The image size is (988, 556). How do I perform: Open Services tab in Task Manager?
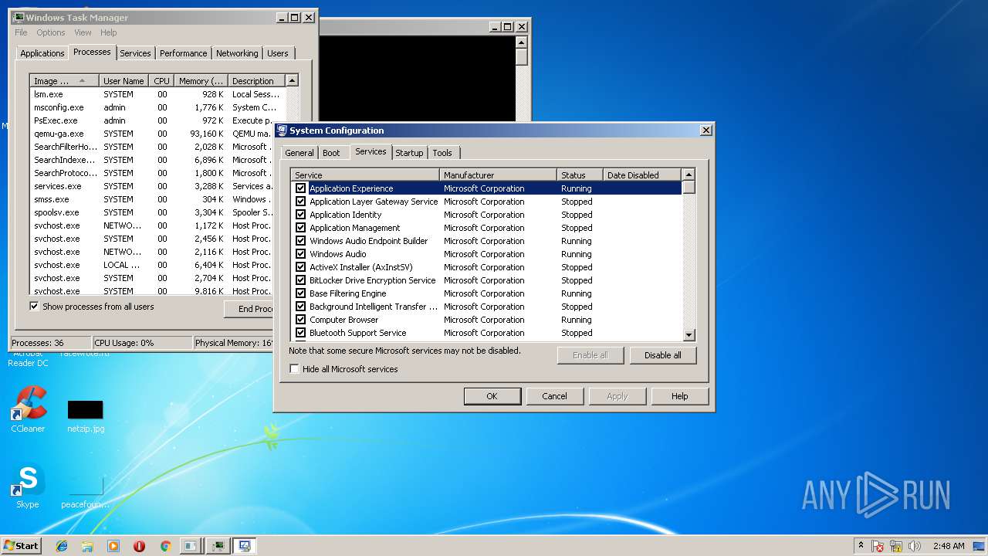(135, 53)
